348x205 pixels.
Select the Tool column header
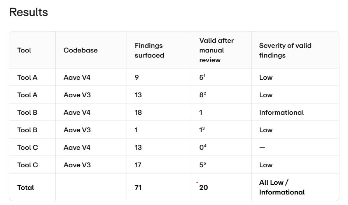(24, 50)
